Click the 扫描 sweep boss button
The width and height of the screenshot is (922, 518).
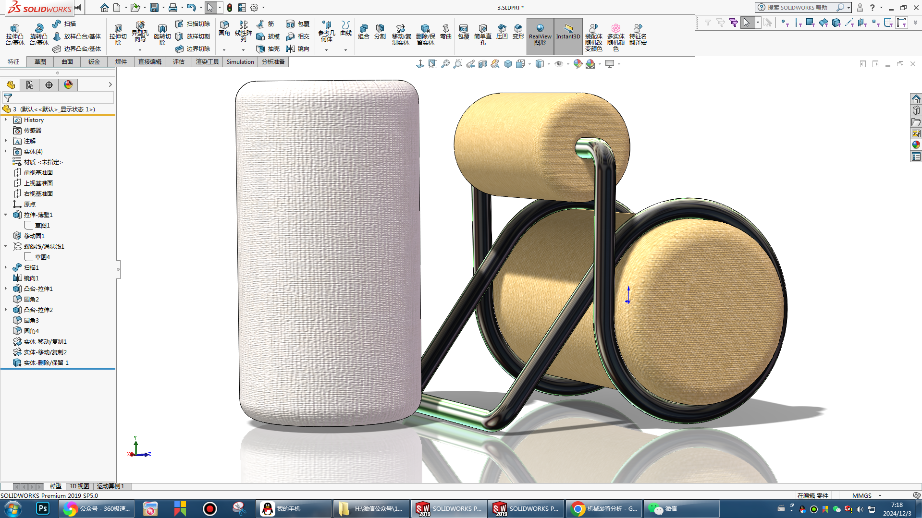coord(64,24)
